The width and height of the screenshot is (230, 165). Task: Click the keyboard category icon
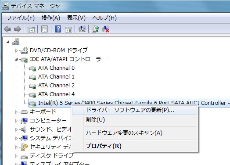pos(24,112)
